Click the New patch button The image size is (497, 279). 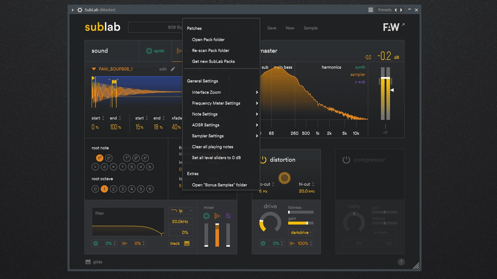point(290,28)
